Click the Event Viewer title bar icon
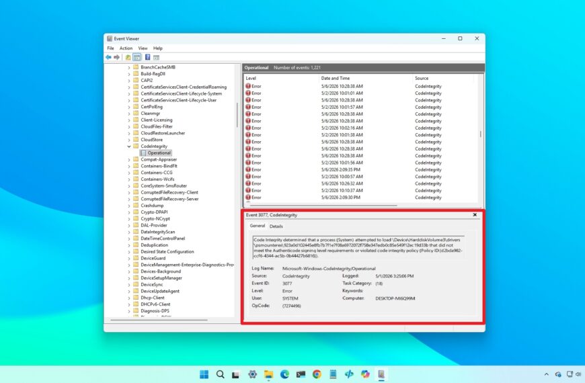This screenshot has width=585, height=383. pos(110,39)
